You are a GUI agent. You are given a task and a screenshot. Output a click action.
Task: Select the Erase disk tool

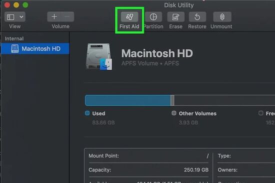(x=175, y=17)
